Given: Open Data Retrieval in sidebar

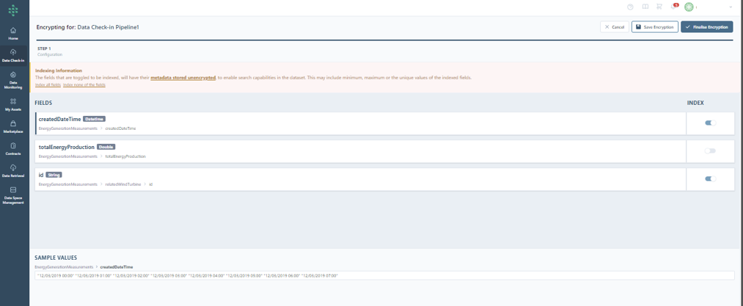Looking at the screenshot, I should pos(14,171).
